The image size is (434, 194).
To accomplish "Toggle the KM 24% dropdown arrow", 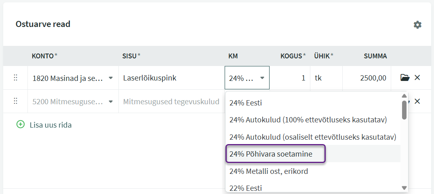I will (x=262, y=78).
